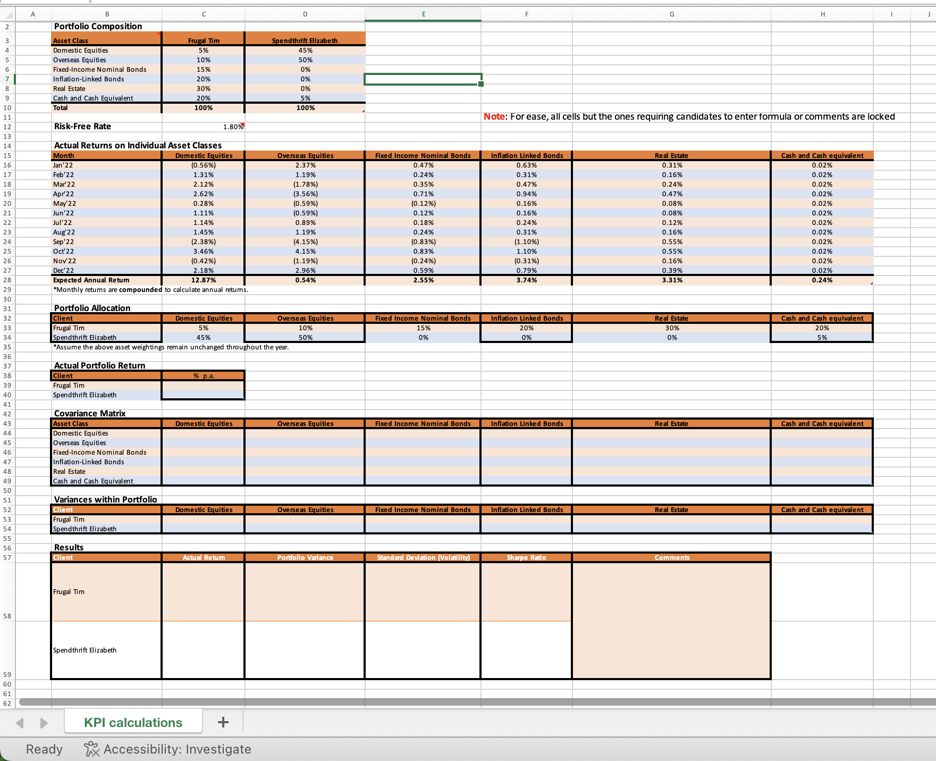Select row 12 header
The image size is (936, 761).
[x=7, y=127]
